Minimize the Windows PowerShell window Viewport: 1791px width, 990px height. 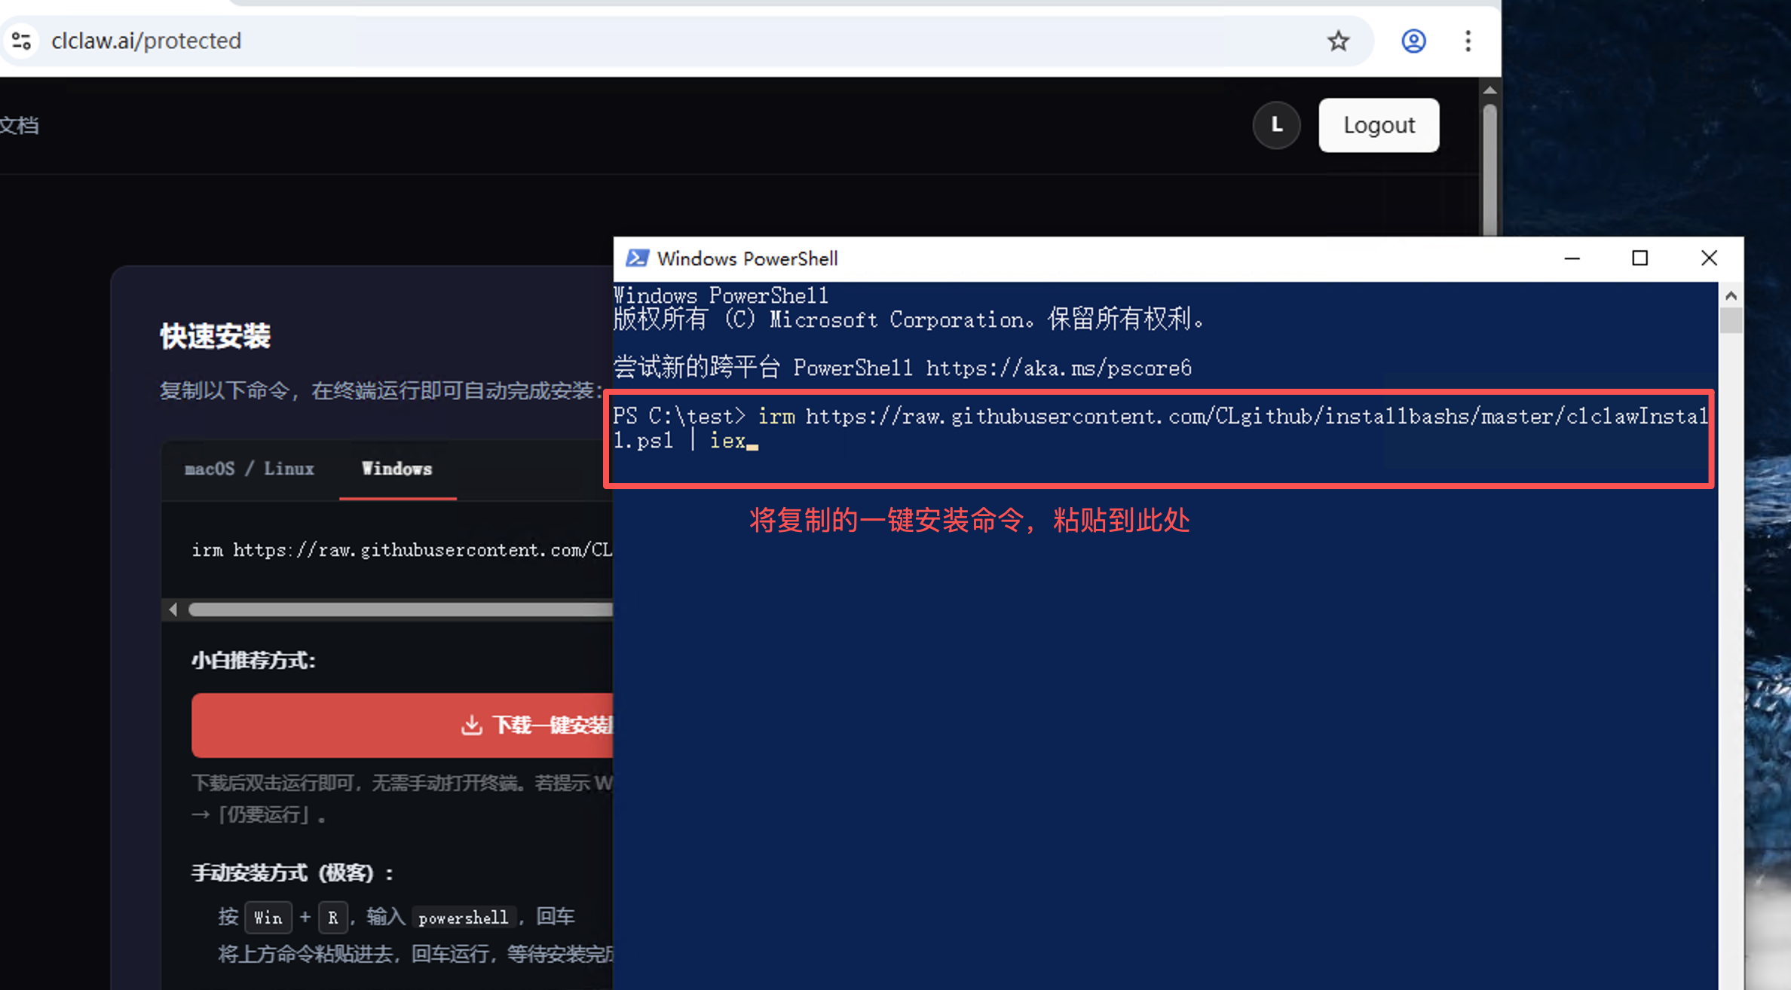[1572, 258]
